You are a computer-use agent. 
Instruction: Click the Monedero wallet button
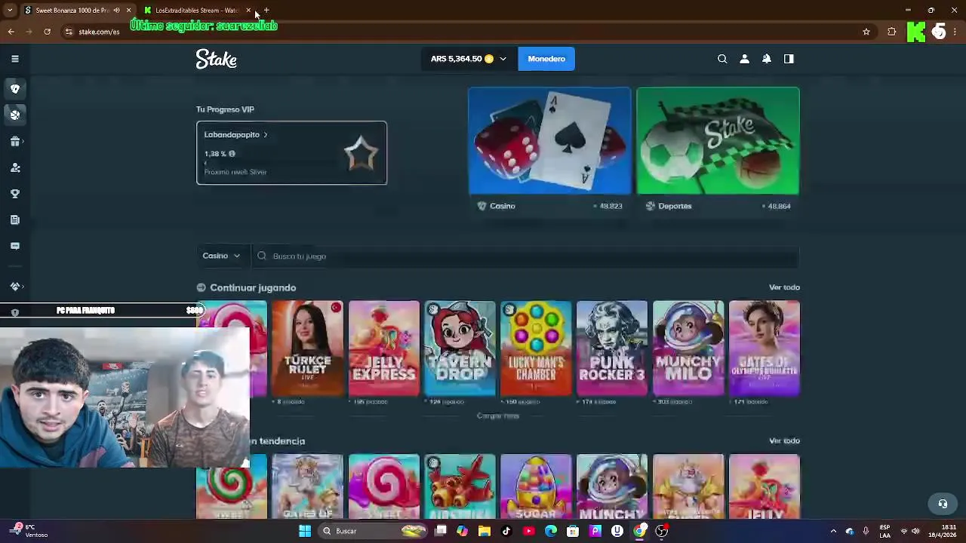pyautogui.click(x=546, y=59)
